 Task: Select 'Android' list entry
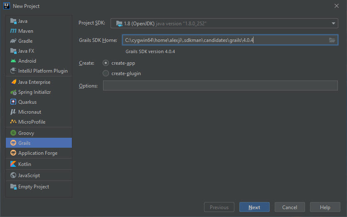[x=27, y=61]
